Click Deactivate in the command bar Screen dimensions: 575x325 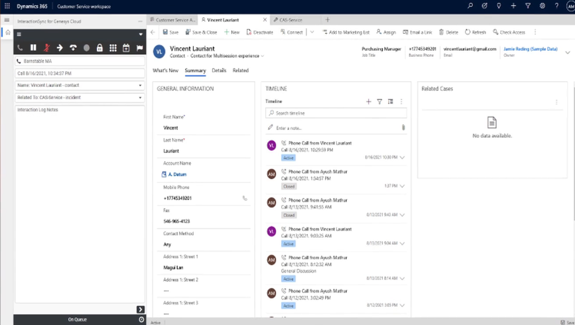coord(260,32)
